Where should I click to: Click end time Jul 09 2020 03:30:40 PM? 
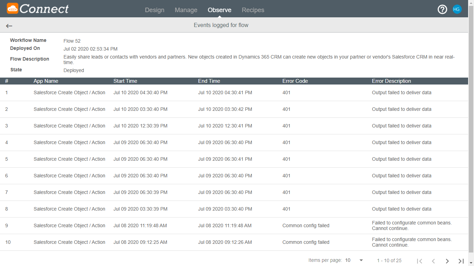pos(225,209)
